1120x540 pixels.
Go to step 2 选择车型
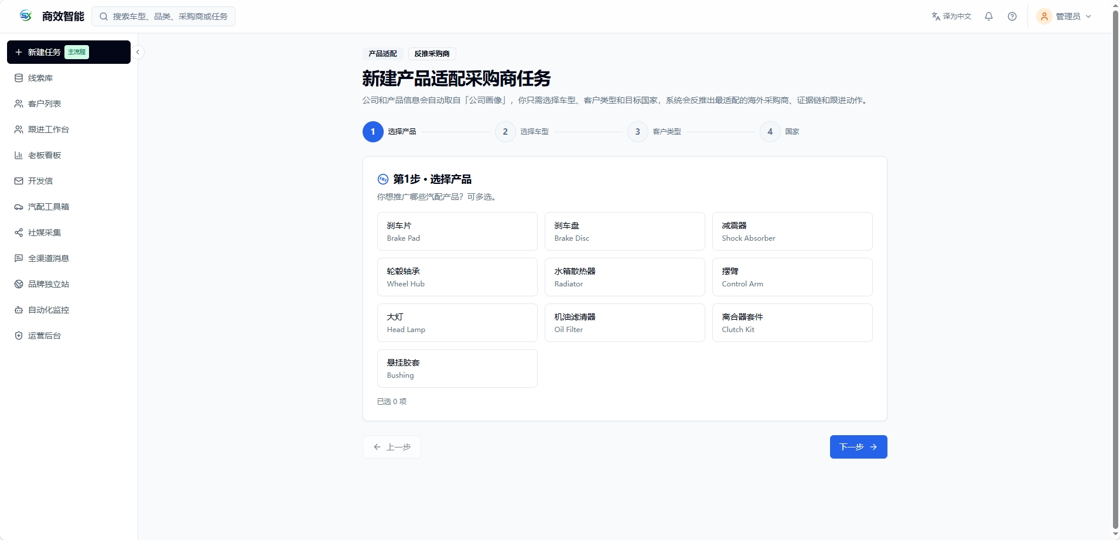click(522, 132)
